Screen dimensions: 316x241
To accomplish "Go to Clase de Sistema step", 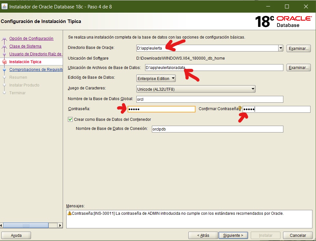I will (x=25, y=46).
